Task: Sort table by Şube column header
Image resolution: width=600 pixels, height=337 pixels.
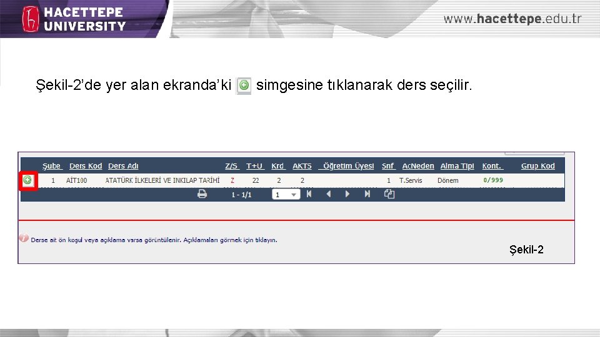Action: [x=52, y=166]
